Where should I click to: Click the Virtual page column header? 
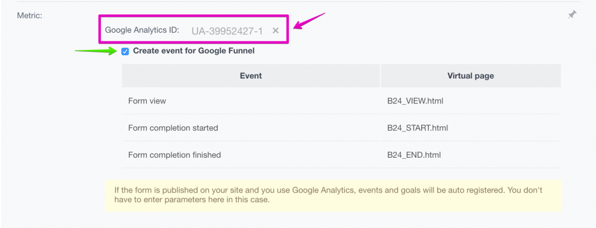coord(471,76)
